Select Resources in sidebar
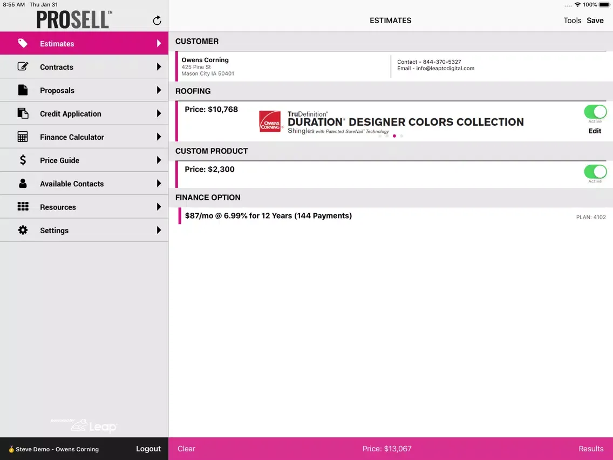613x460 pixels. [x=84, y=207]
